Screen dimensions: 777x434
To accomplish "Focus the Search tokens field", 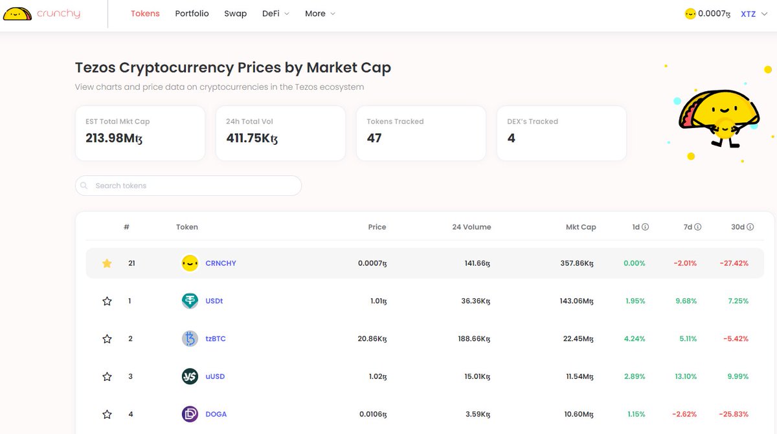I will point(188,186).
